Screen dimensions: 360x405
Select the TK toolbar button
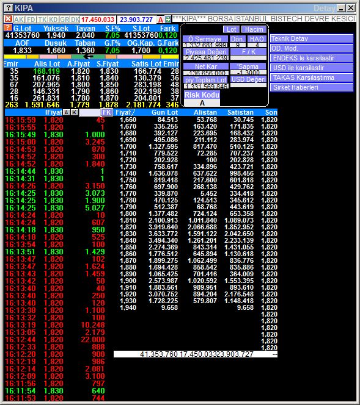click(x=42, y=20)
